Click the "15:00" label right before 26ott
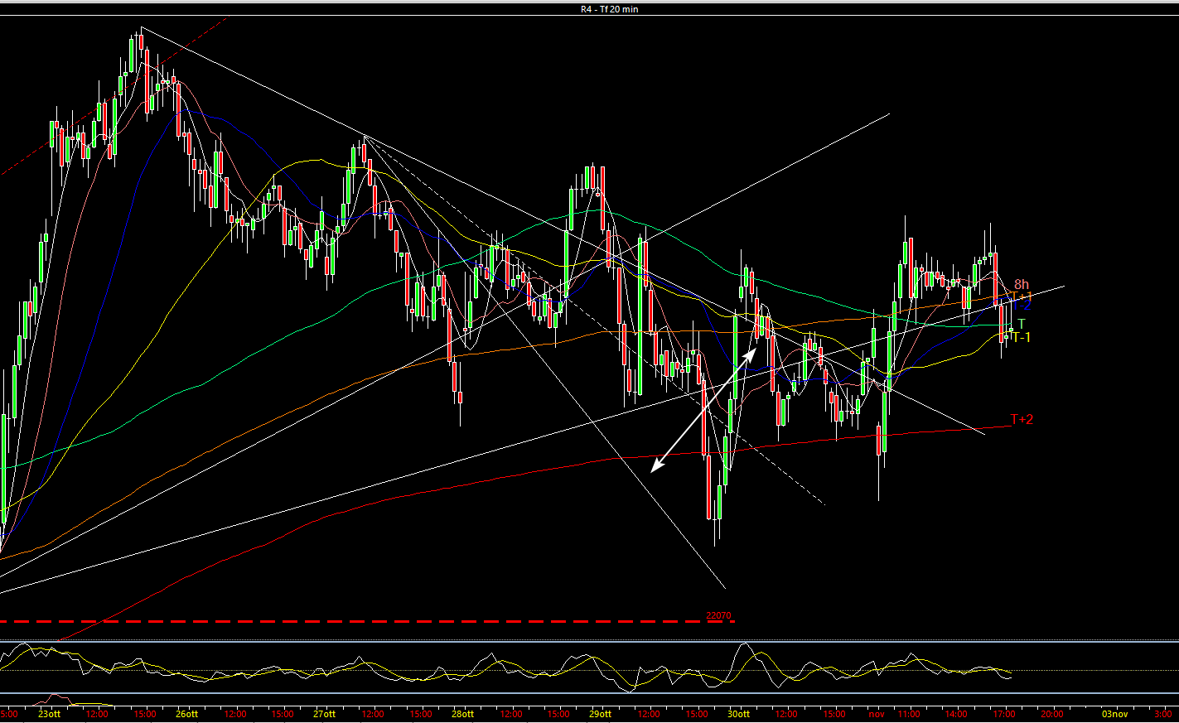The width and height of the screenshot is (1179, 723). [144, 713]
